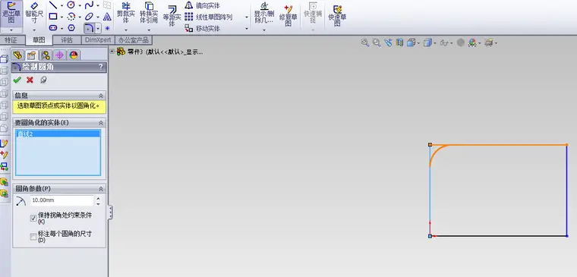Open the Sketch Fillet dropdown arrow
This screenshot has width=577, height=277.
point(98,28)
